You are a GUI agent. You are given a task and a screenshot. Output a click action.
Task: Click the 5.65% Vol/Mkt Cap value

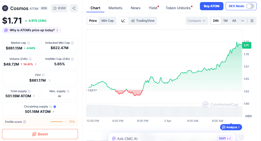pyautogui.click(x=60, y=64)
